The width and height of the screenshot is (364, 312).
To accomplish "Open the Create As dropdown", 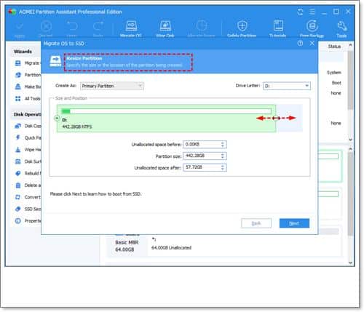I will click(112, 86).
